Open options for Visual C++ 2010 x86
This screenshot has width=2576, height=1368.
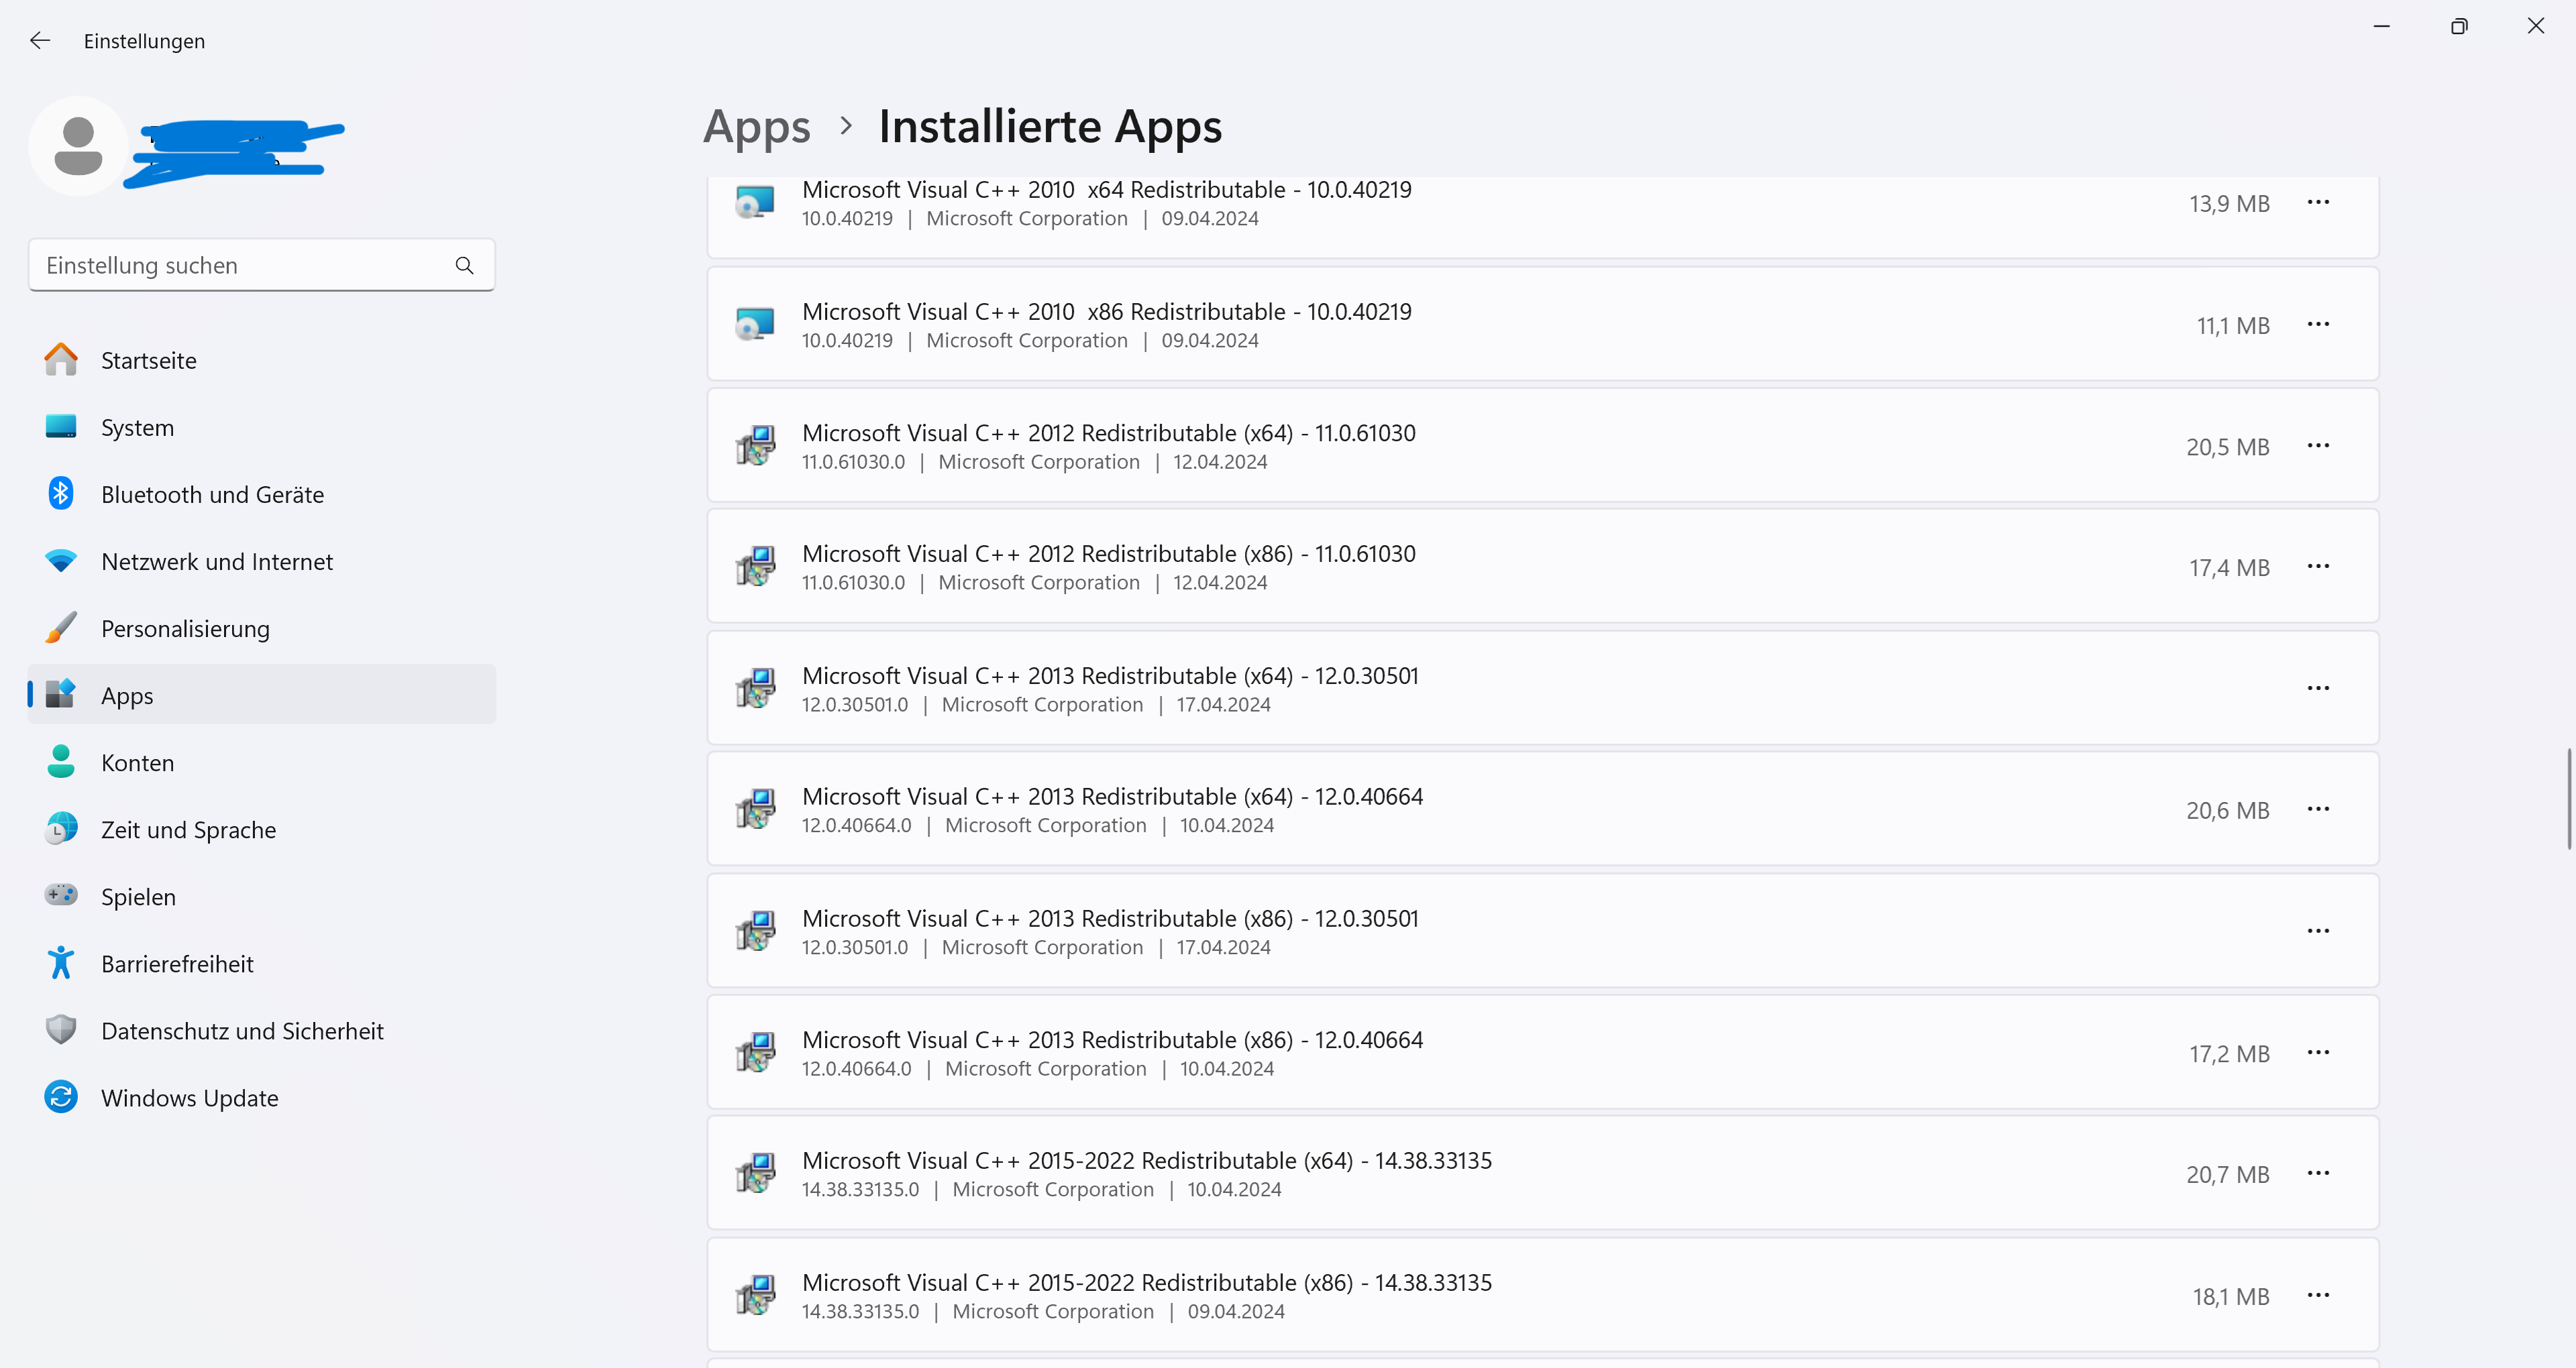click(x=2318, y=324)
